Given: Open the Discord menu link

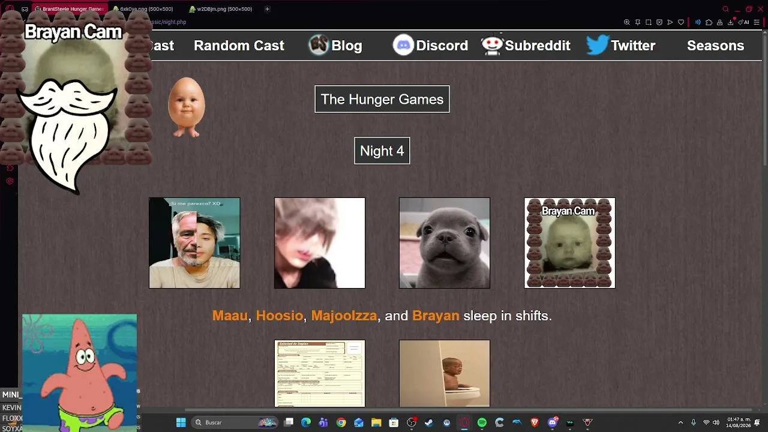Looking at the screenshot, I should tap(430, 46).
